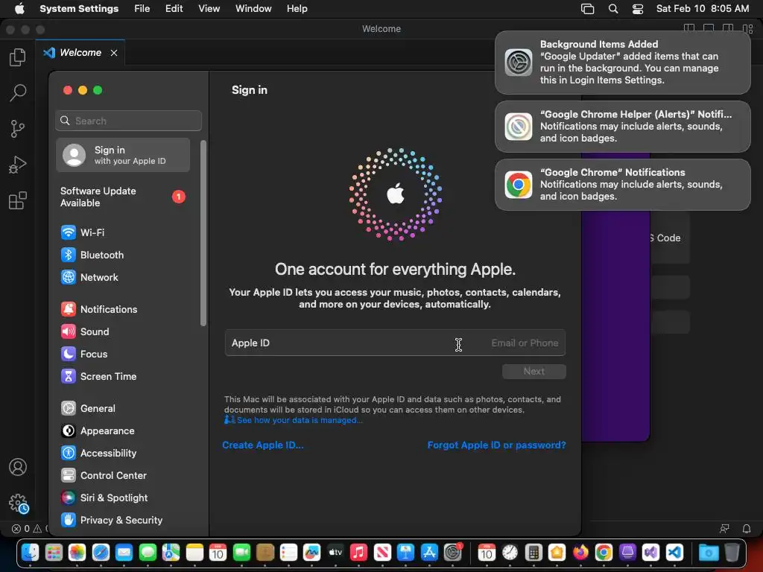Open Calculator from the Dock

[534, 553]
